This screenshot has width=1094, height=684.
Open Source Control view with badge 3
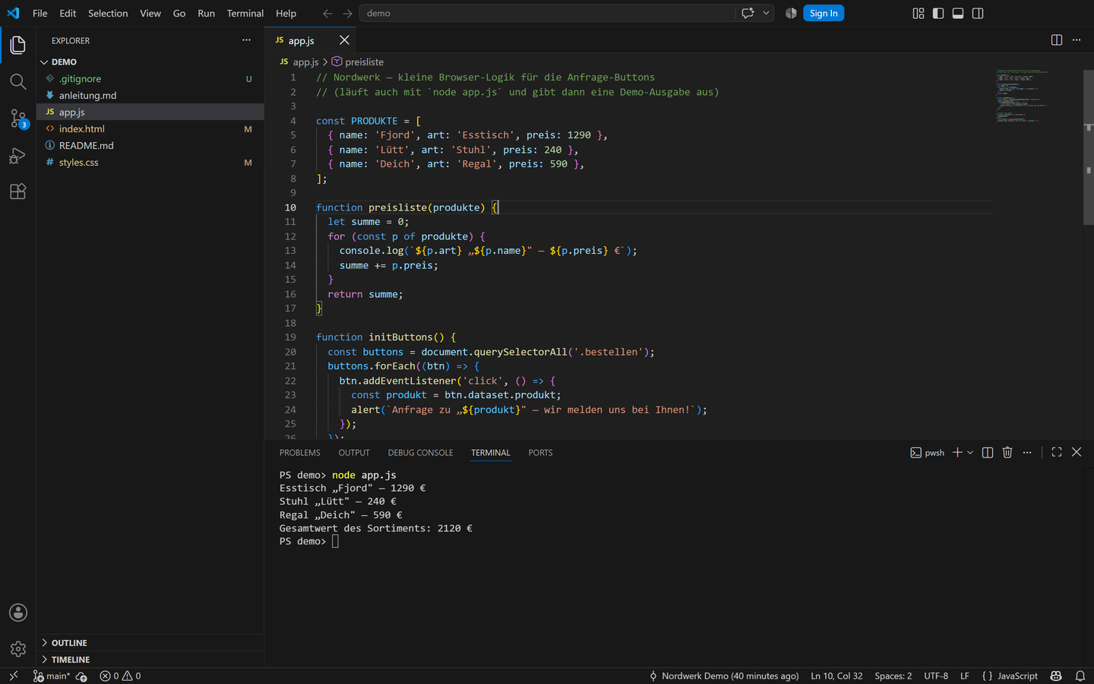pyautogui.click(x=18, y=118)
